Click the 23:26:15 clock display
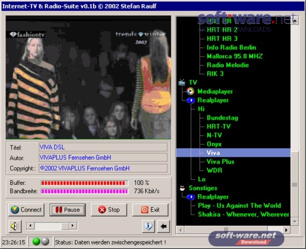 click(x=13, y=243)
